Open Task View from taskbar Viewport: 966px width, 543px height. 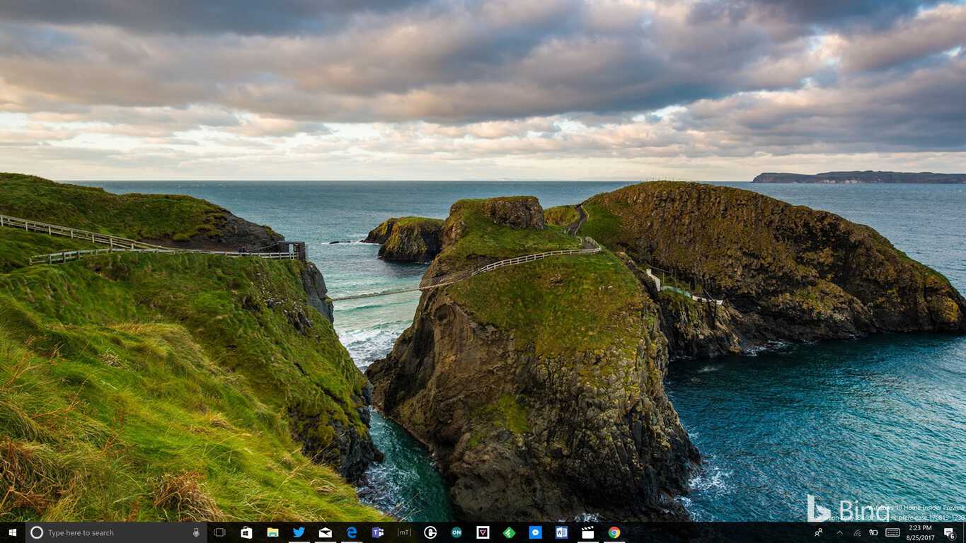tap(219, 532)
